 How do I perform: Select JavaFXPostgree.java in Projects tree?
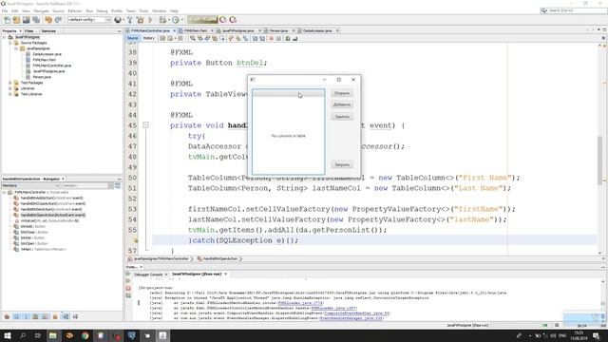pyautogui.click(x=48, y=71)
